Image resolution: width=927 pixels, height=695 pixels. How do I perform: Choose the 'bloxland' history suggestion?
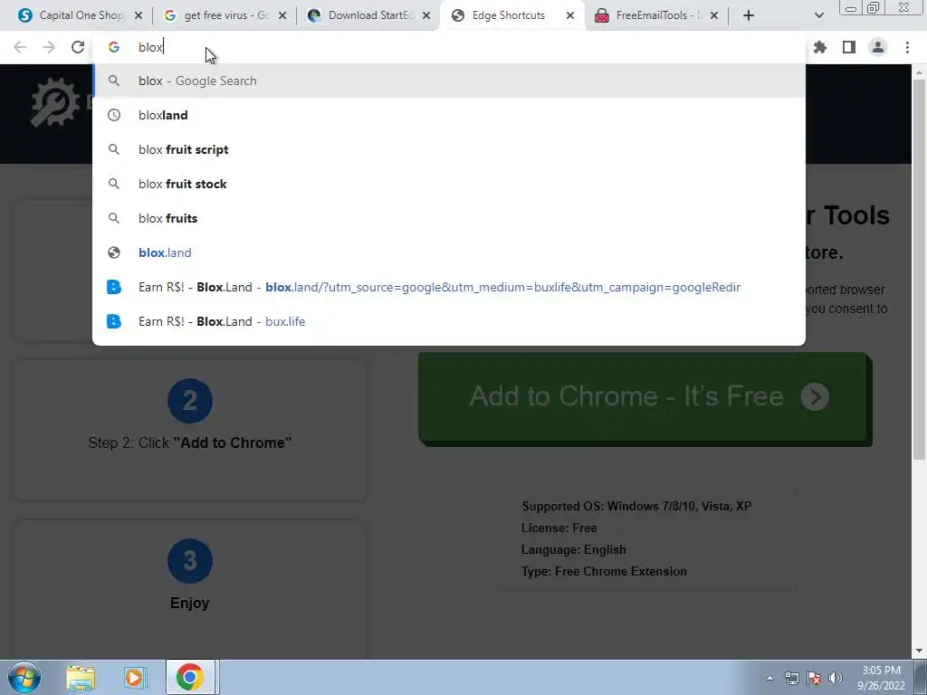pos(449,115)
